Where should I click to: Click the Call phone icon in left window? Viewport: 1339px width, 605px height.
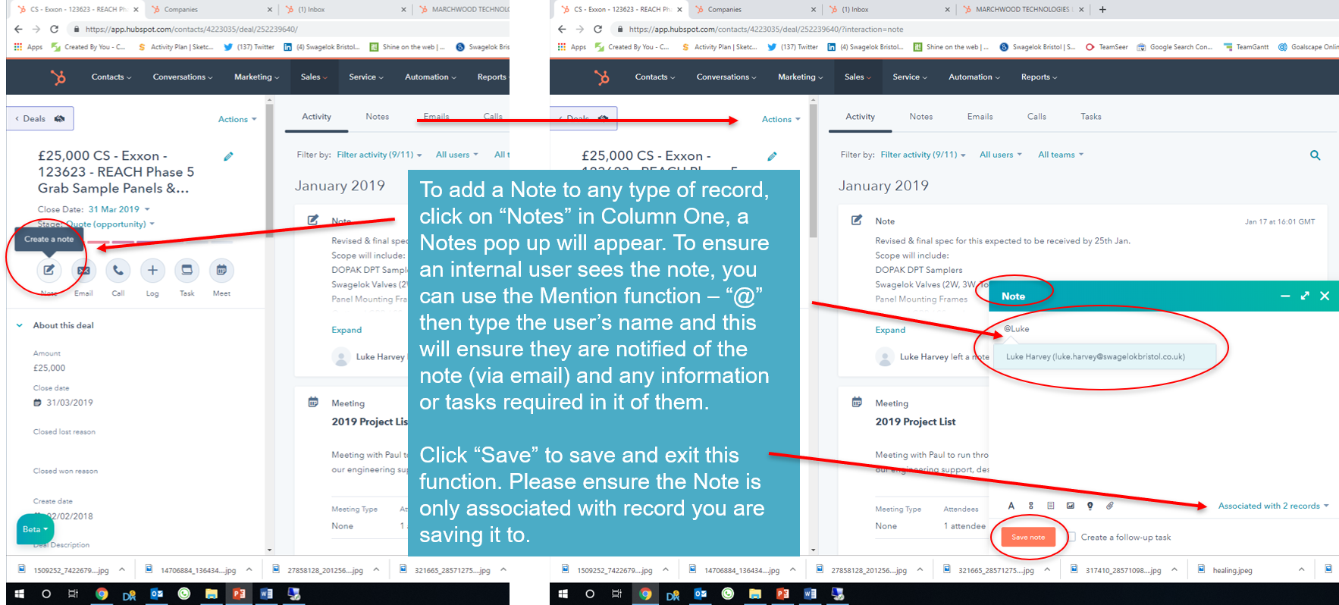[118, 270]
